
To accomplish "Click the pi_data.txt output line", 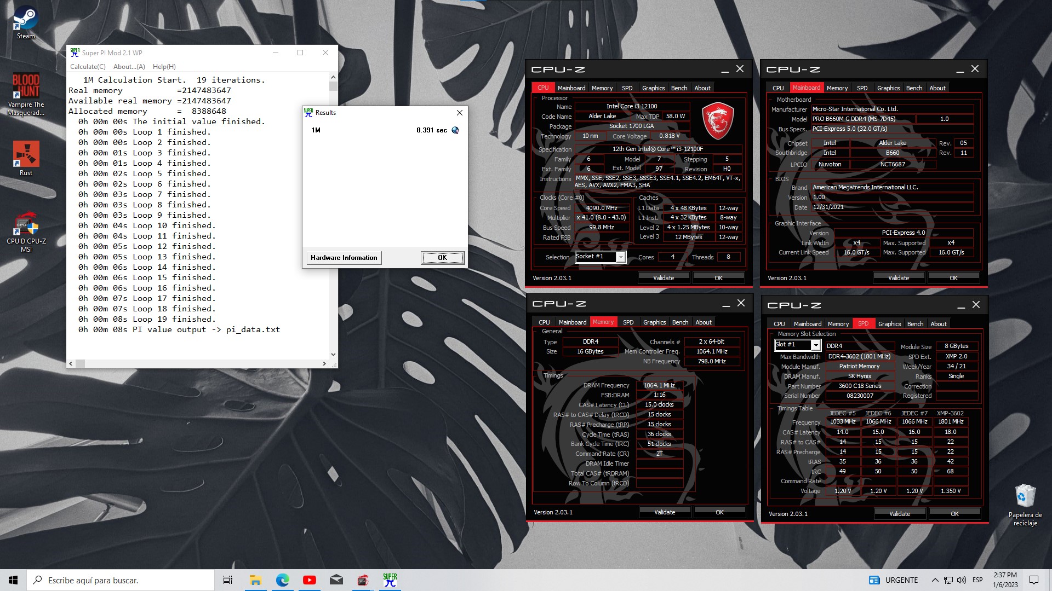I will coord(179,329).
